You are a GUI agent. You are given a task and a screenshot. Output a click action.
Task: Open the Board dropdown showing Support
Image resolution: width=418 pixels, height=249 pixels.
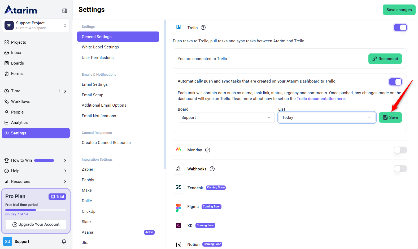tap(226, 117)
